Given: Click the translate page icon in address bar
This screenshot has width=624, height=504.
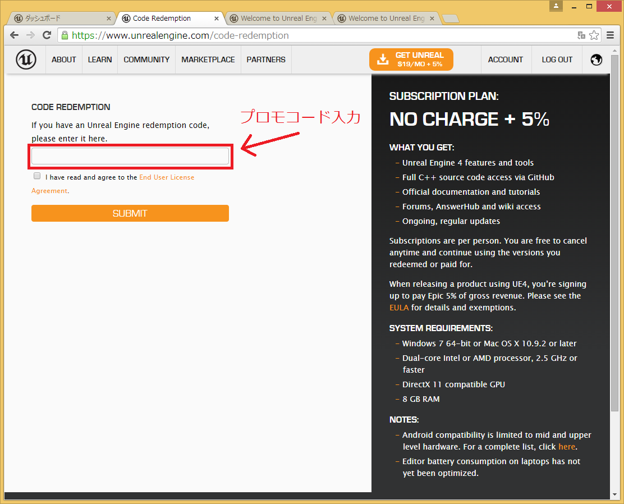Looking at the screenshot, I should click(x=581, y=35).
